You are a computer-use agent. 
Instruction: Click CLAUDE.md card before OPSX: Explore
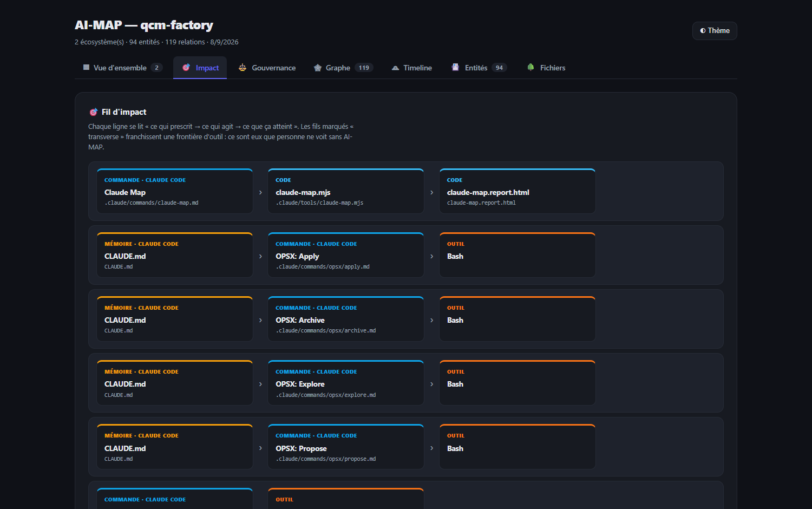[175, 383]
